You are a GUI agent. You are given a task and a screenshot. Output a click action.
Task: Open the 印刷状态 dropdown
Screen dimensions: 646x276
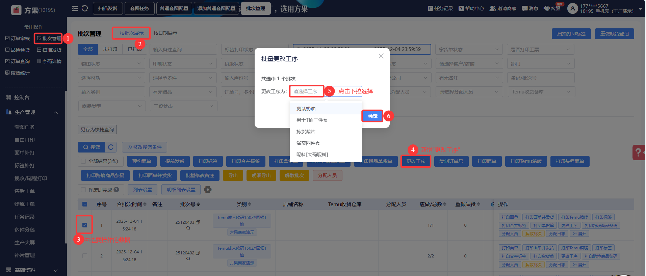(x=183, y=64)
